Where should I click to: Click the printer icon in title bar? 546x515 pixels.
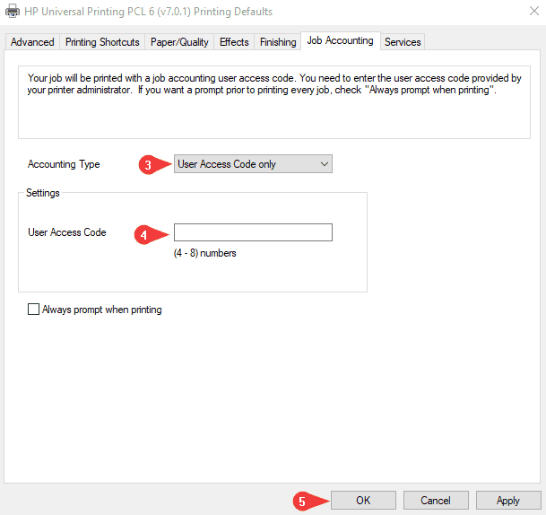(13, 12)
